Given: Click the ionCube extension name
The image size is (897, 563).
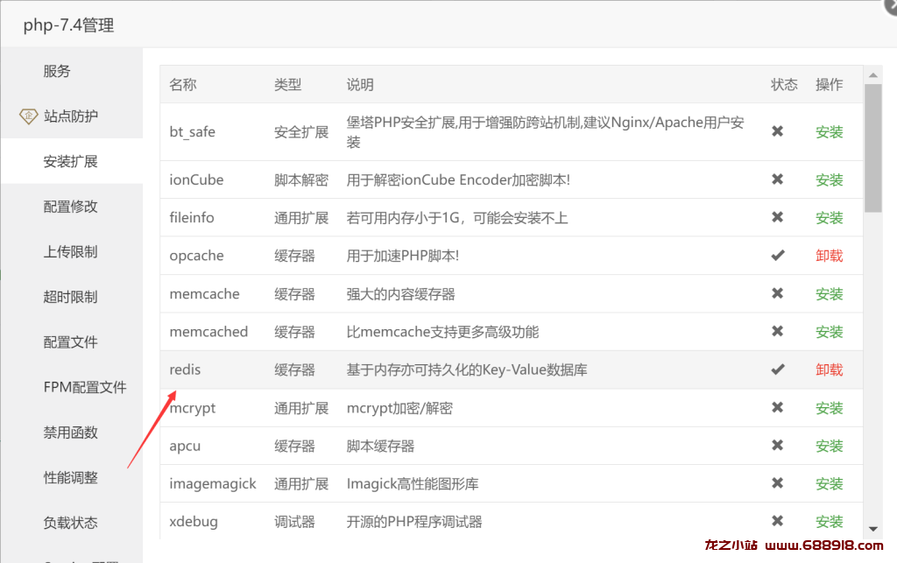Looking at the screenshot, I should coord(196,180).
